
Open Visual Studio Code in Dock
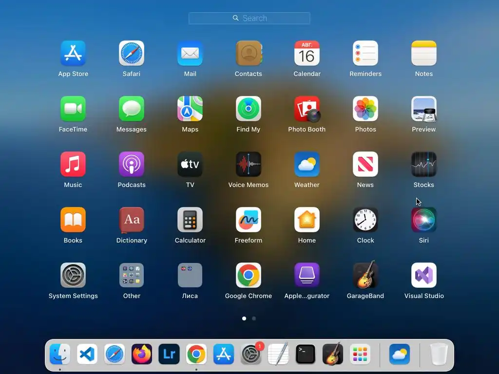pos(87,354)
